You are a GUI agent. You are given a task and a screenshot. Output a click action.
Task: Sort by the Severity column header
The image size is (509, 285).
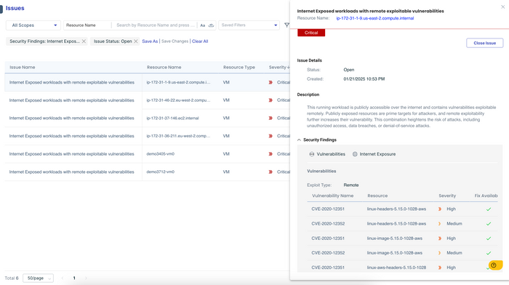[278, 67]
